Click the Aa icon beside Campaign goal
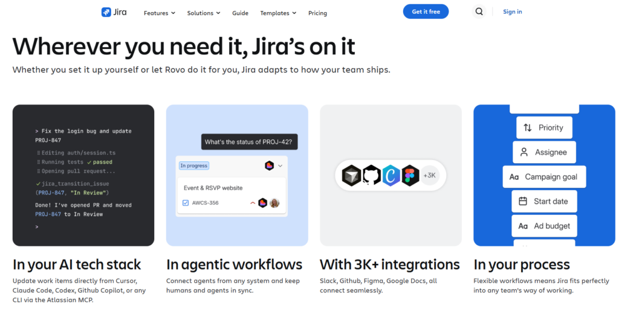Image resolution: width=619 pixels, height=311 pixels. [x=514, y=177]
